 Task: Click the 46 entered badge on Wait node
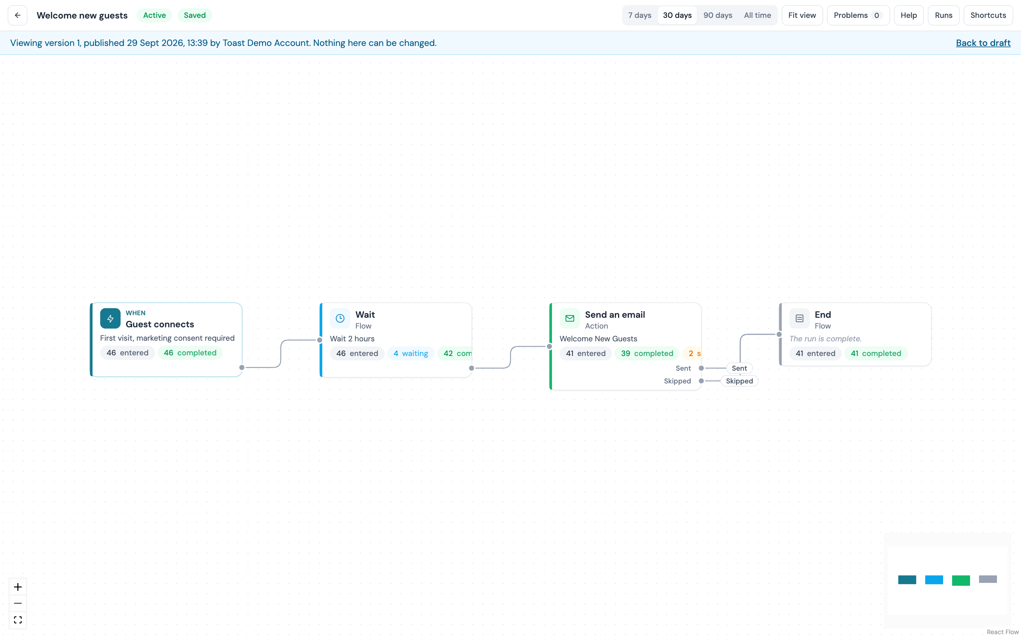[357, 353]
